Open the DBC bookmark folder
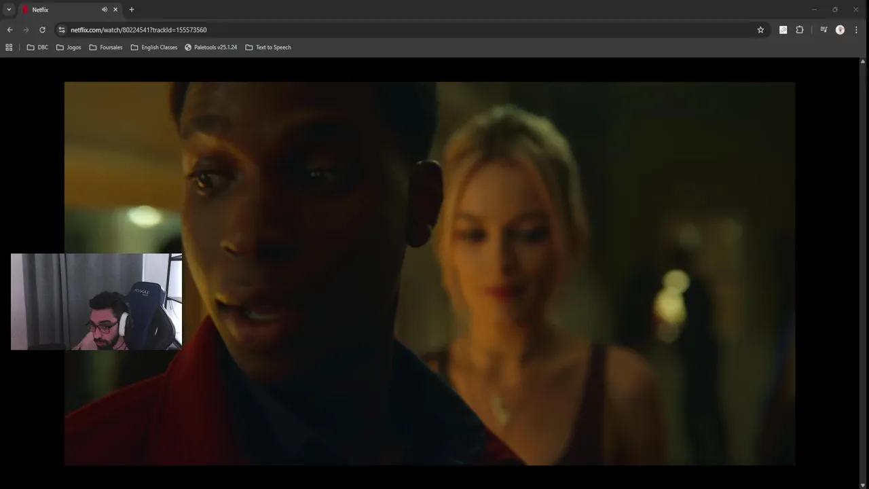 [x=37, y=48]
